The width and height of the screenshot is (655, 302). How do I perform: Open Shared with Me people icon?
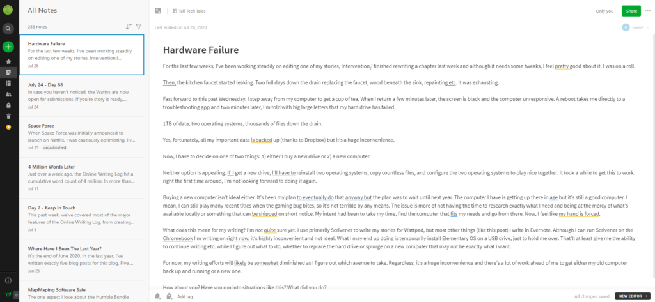pos(8,94)
